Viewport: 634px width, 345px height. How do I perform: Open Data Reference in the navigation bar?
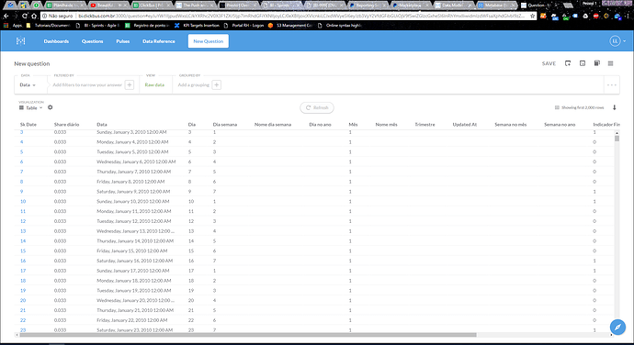point(158,41)
